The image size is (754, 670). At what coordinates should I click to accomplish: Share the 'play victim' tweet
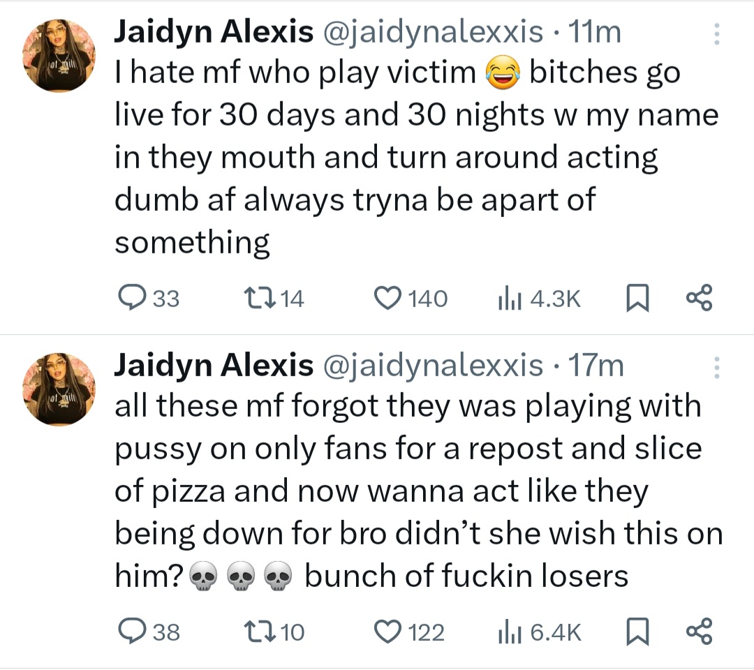point(698,299)
